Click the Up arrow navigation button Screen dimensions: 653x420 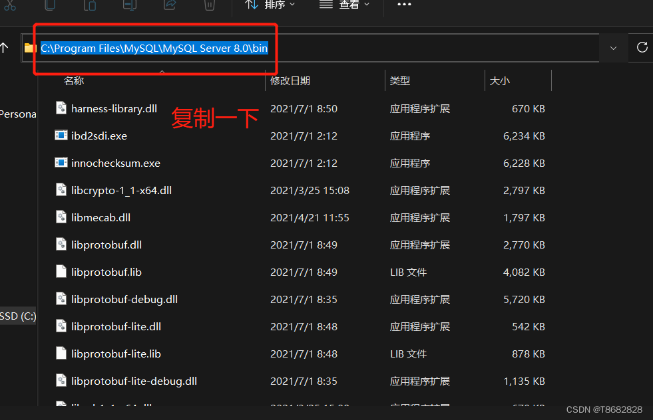4,48
